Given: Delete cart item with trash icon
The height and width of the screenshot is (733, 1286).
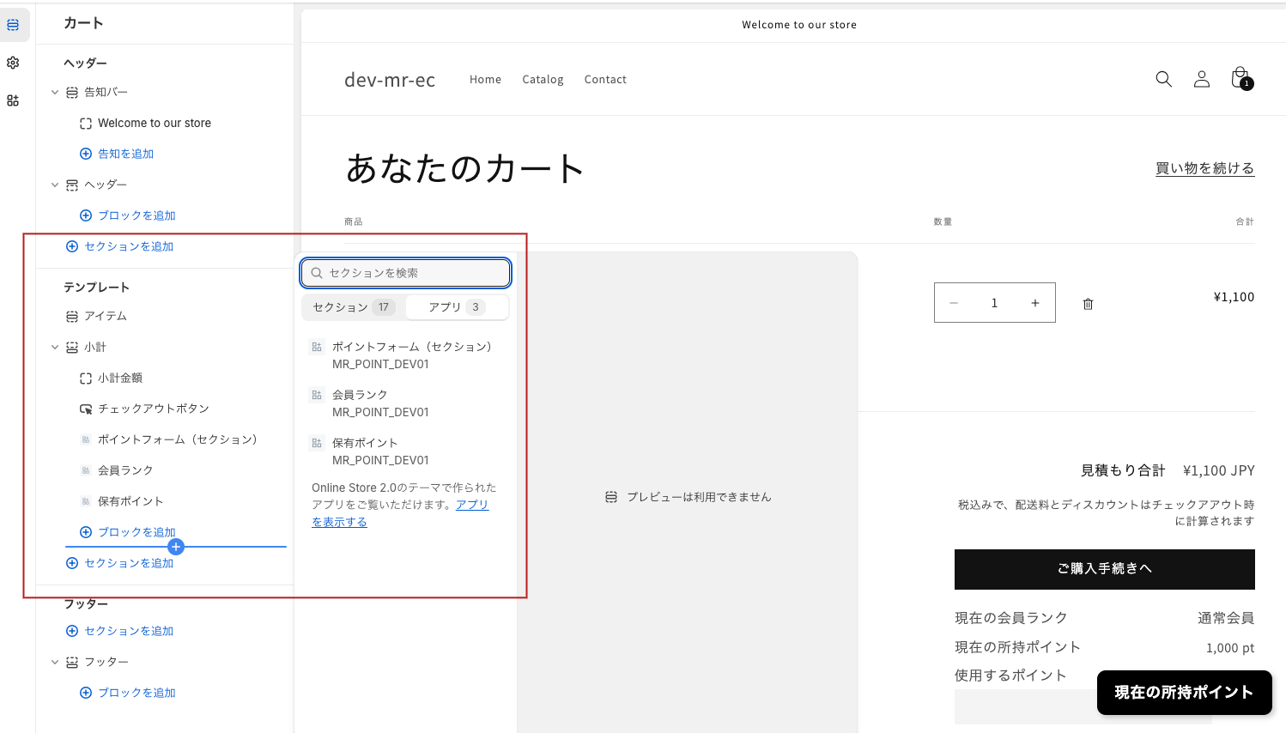Looking at the screenshot, I should 1088,304.
